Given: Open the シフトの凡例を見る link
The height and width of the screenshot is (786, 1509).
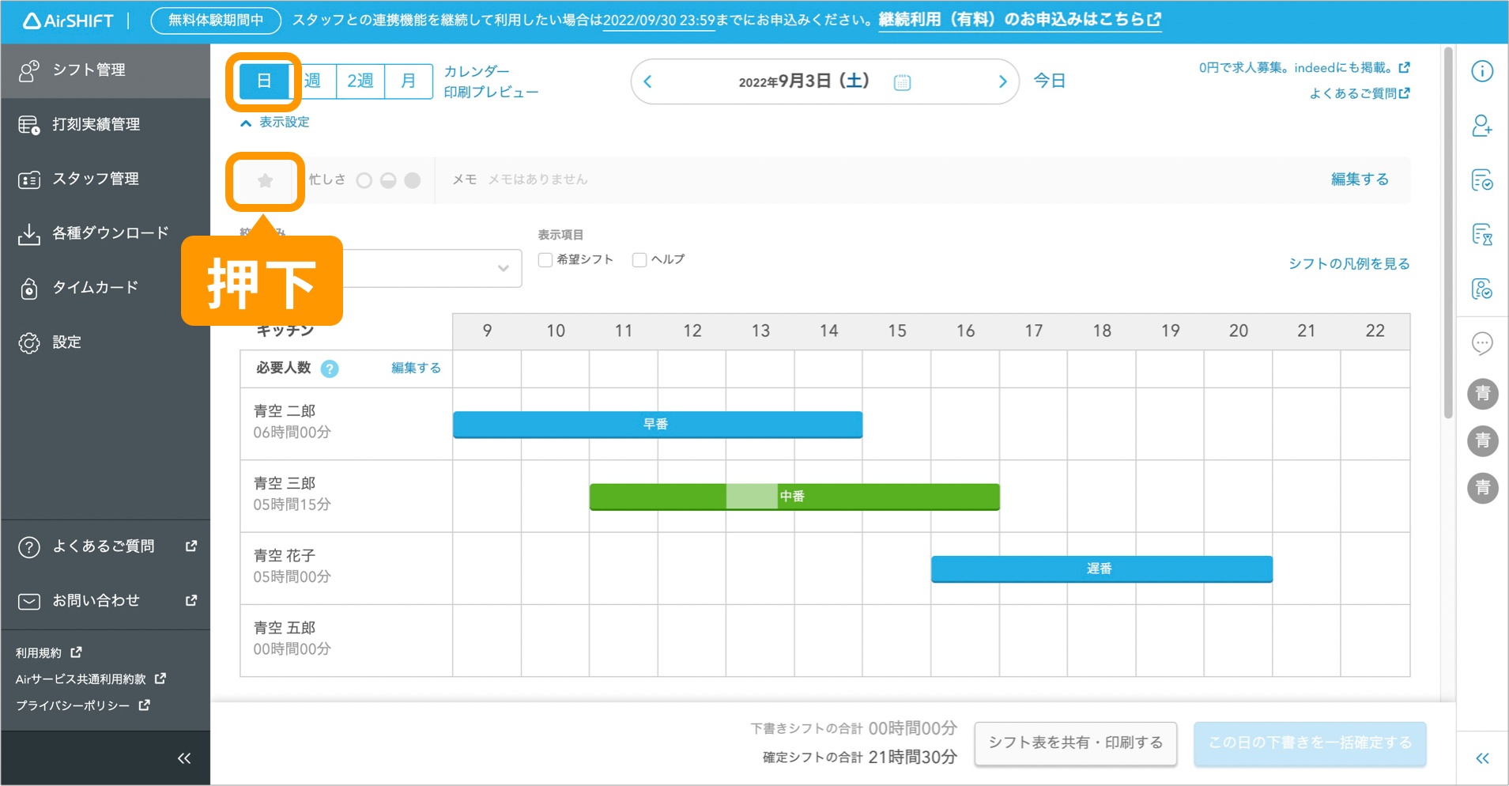Looking at the screenshot, I should 1349,263.
